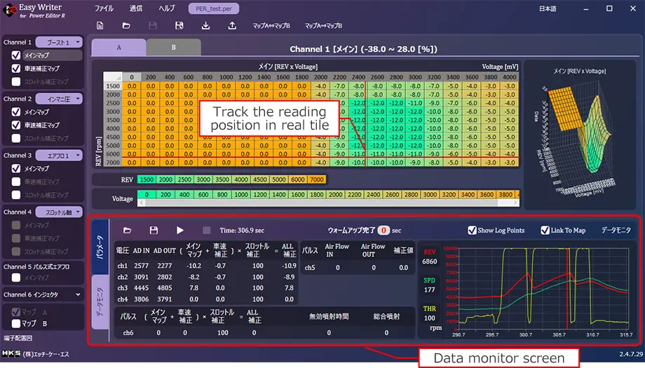Click the REV 6860 readout
This screenshot has width=645, height=368.
pos(430,257)
